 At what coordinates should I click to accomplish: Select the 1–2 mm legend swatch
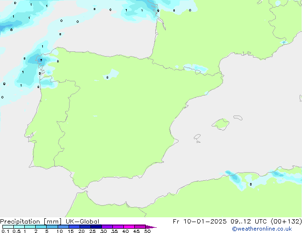(30, 227)
